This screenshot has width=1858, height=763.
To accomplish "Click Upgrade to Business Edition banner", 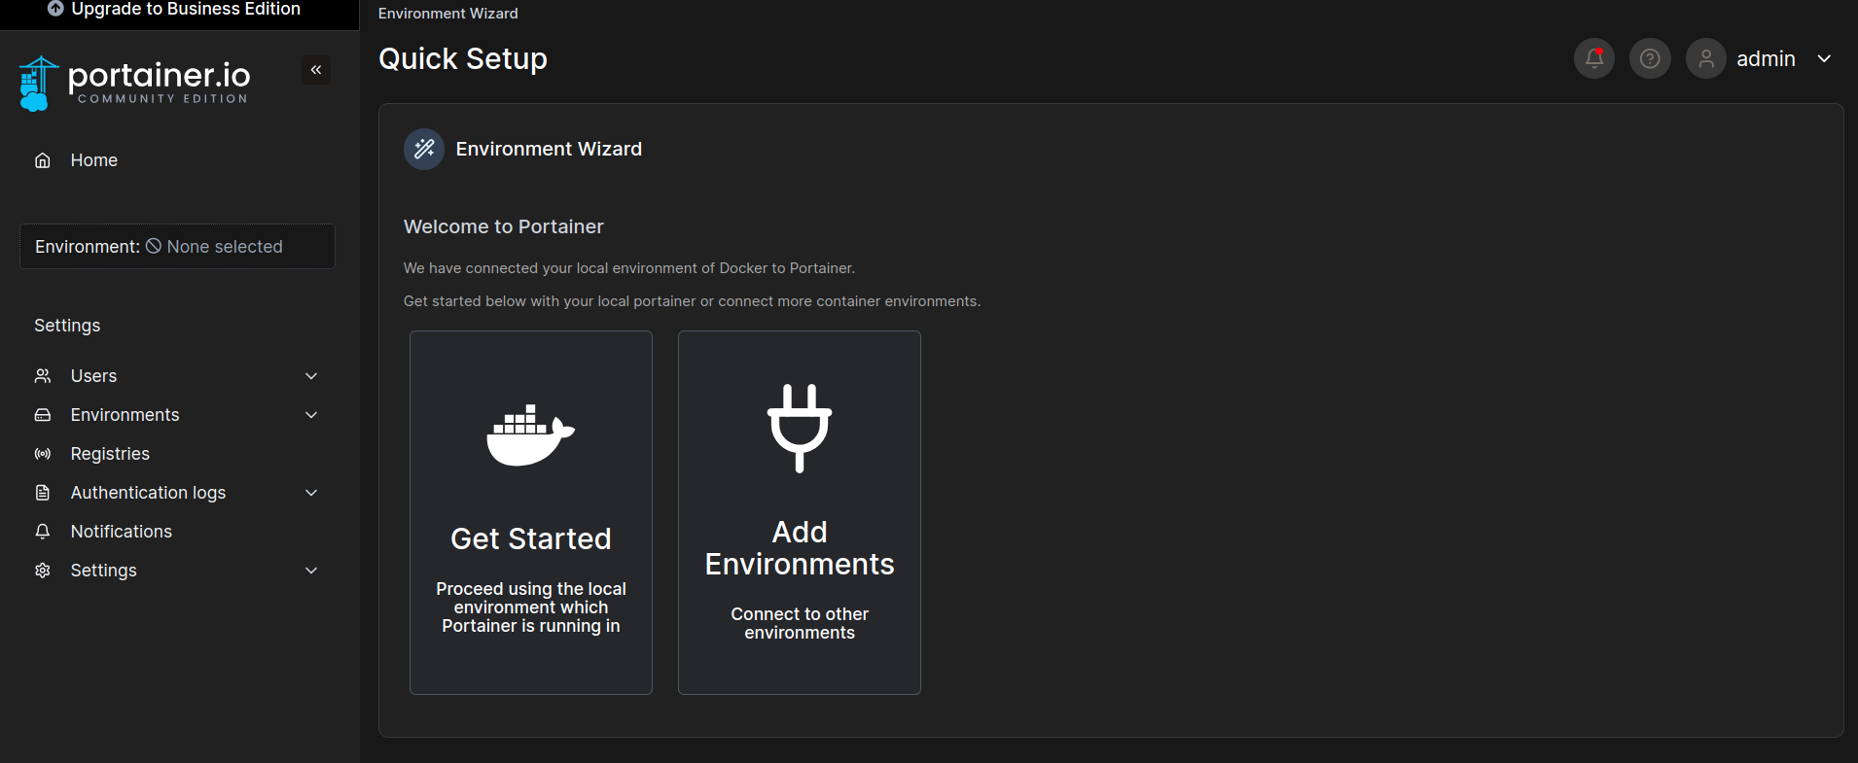I will coord(175,10).
